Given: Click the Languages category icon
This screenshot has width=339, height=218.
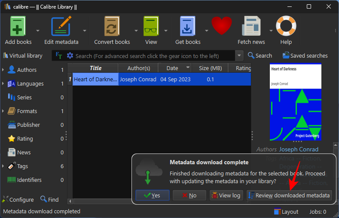Looking at the screenshot, I should (12, 83).
